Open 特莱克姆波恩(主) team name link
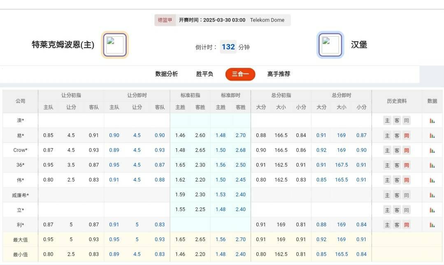 pyautogui.click(x=63, y=45)
